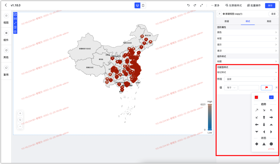Save the dashboard with 保存
The image size is (280, 164).
(270, 5)
